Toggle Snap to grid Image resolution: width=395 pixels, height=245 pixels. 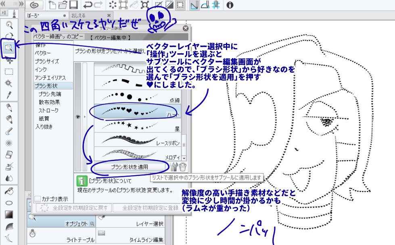point(216,5)
